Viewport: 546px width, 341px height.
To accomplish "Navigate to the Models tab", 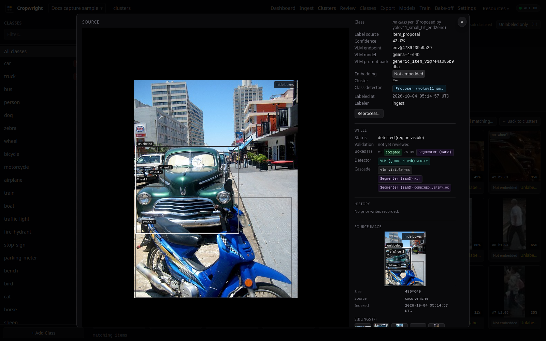I will [x=407, y=8].
